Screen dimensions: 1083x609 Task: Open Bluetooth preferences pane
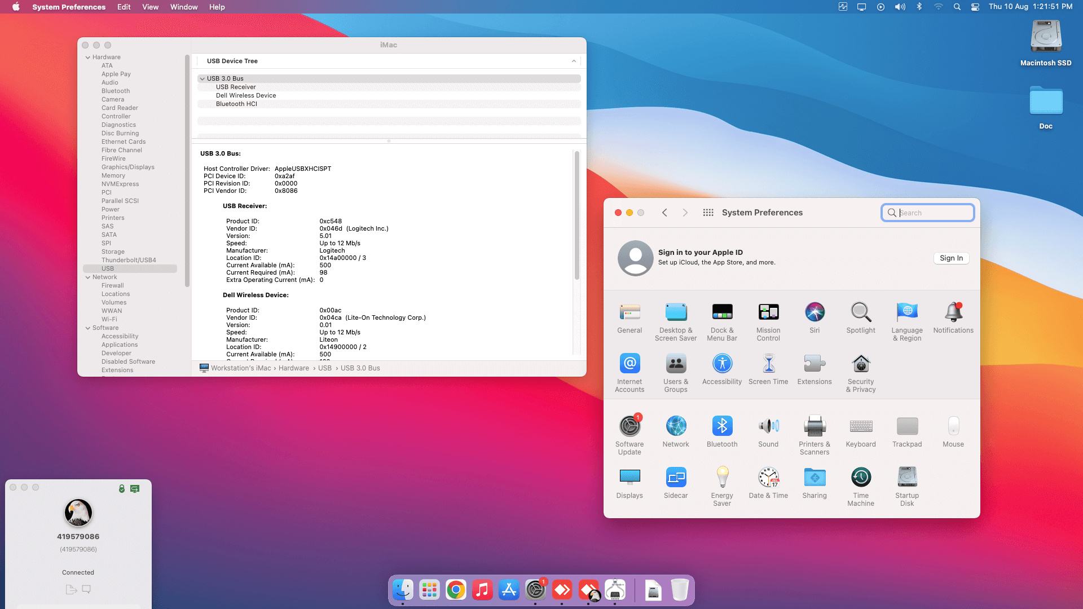(x=722, y=432)
